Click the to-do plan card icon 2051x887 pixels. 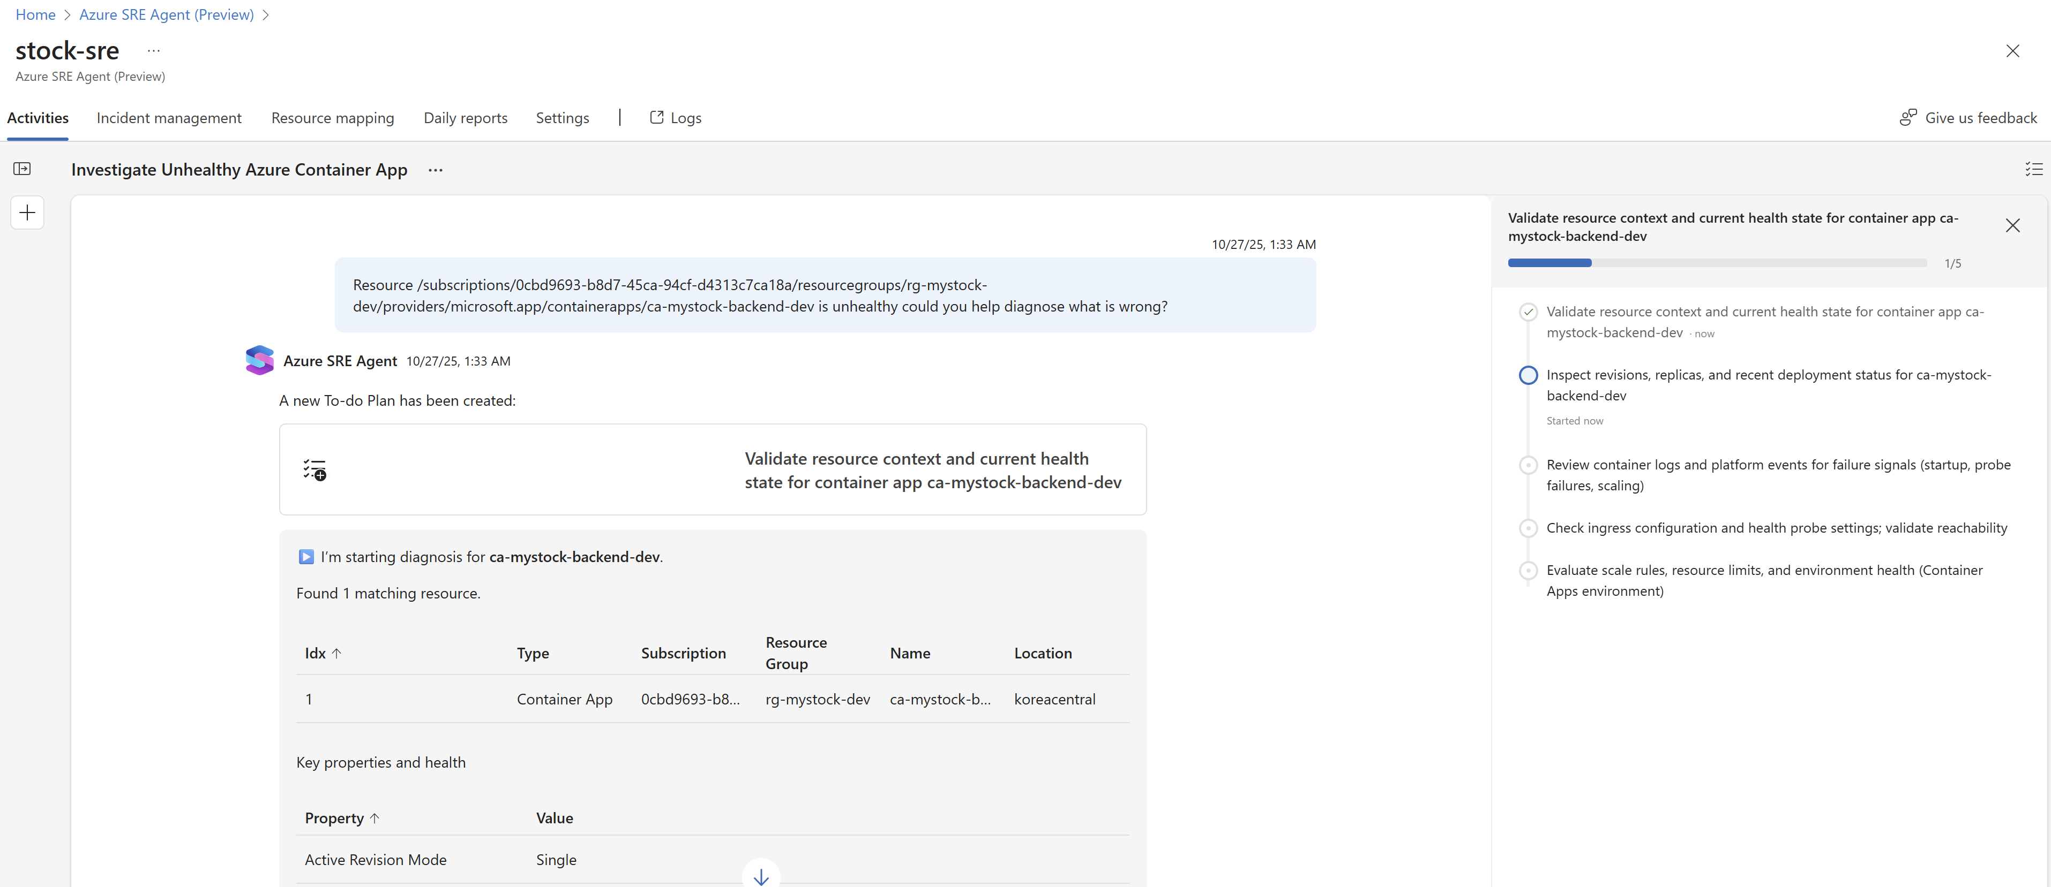coord(315,469)
